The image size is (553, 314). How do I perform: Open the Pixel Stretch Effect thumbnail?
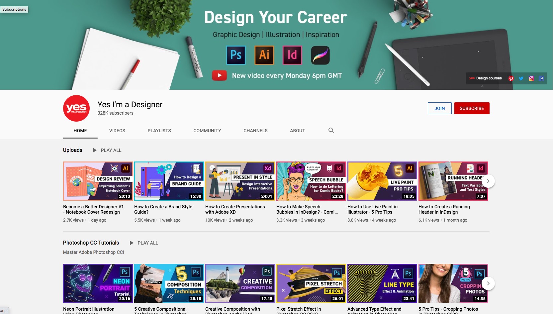pos(311,283)
